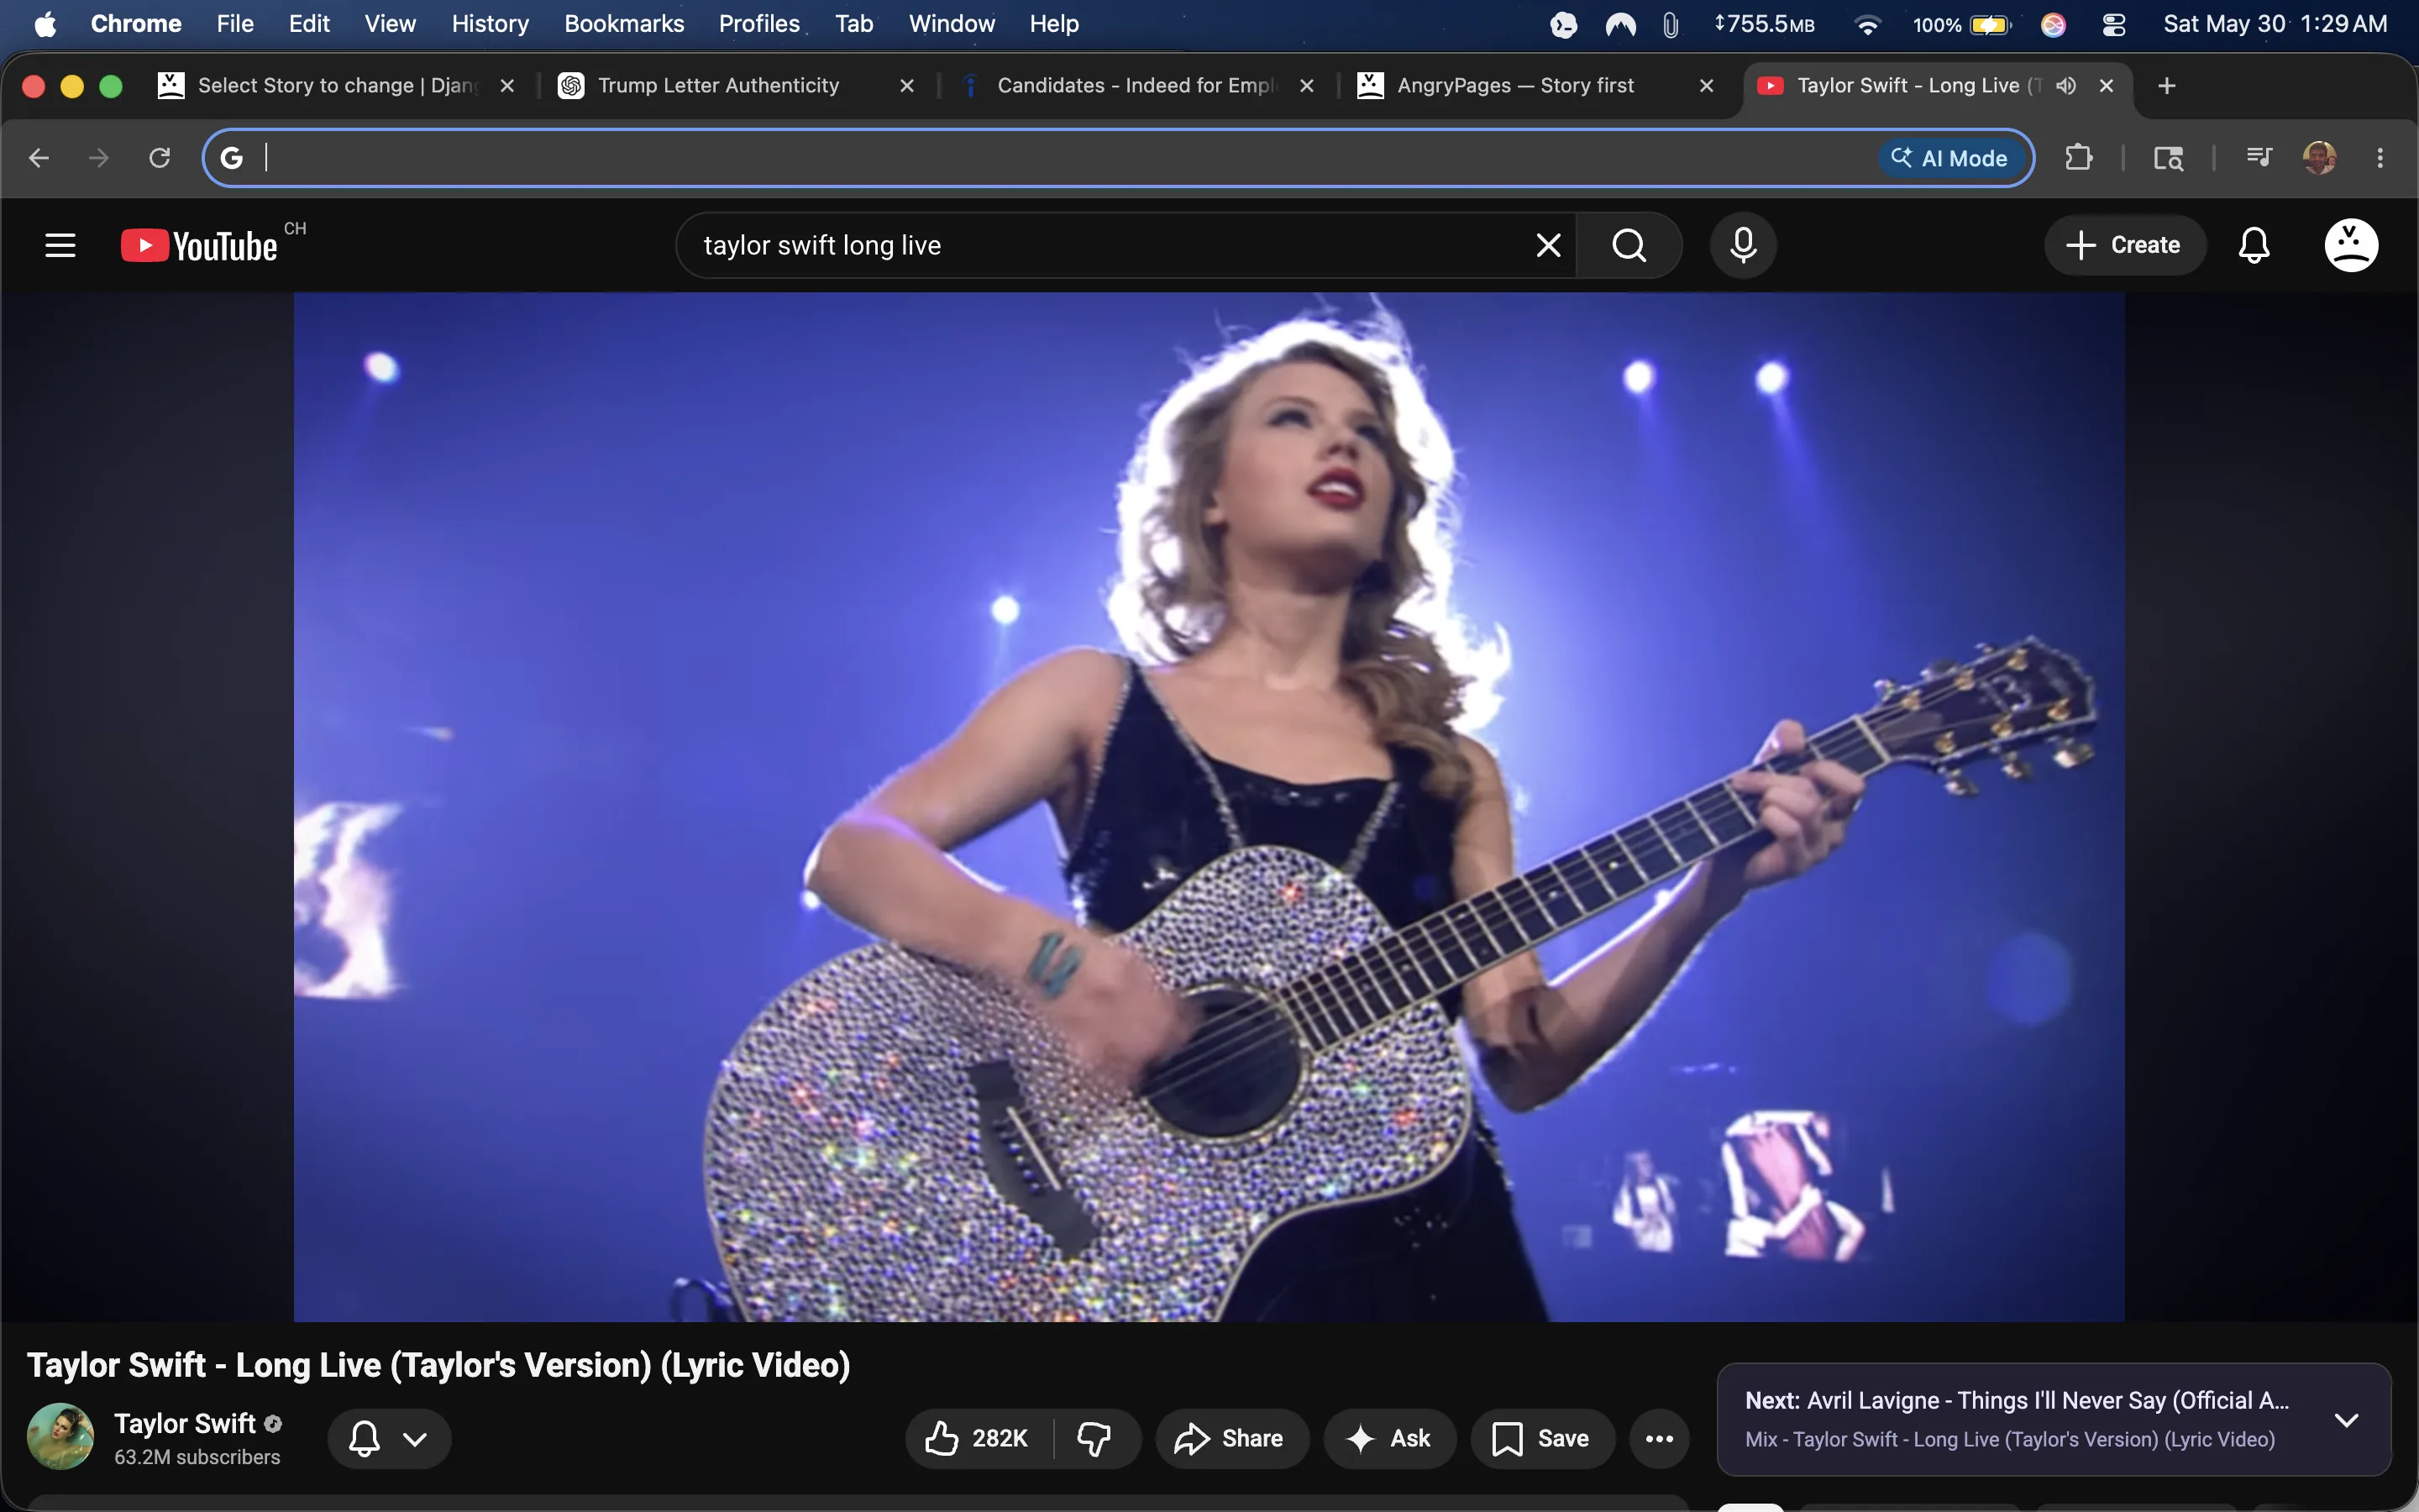Viewport: 2419px width, 1512px height.
Task: Open Taylor Swift channel avatar
Action: (x=60, y=1437)
